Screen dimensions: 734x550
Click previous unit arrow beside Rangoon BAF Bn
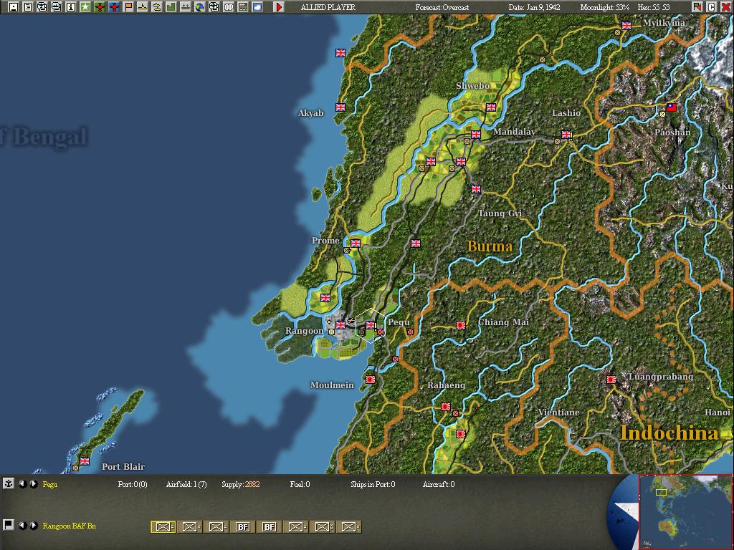coord(22,525)
